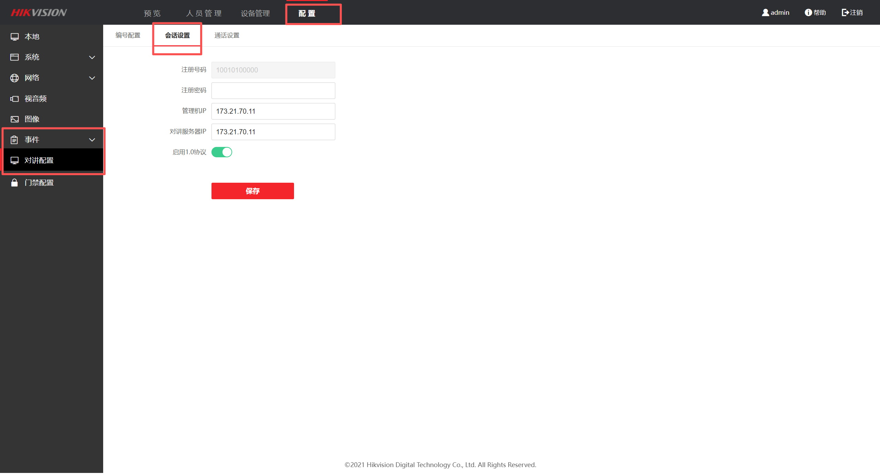
Task: Click the monitor icon next to 本地
Action: (14, 37)
